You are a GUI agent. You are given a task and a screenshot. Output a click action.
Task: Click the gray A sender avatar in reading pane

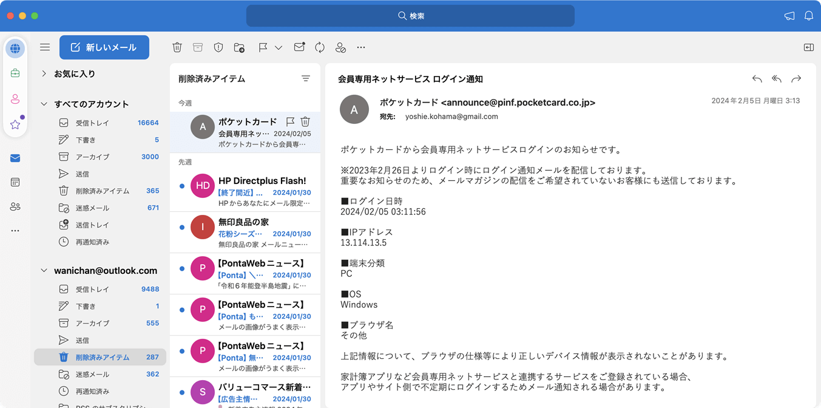(x=354, y=109)
